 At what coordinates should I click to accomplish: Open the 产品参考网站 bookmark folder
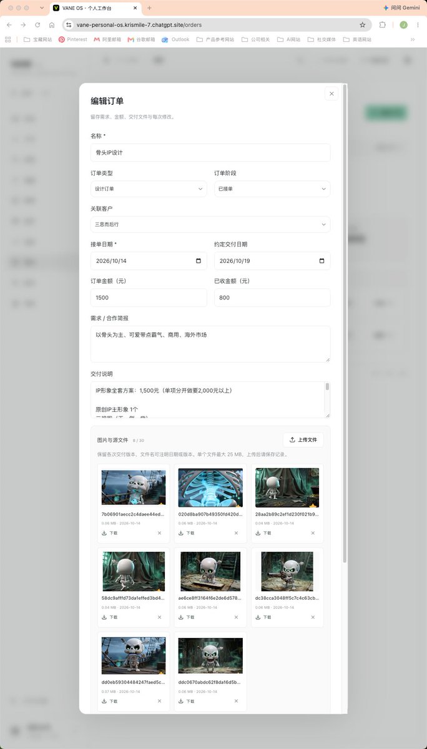(x=215, y=39)
